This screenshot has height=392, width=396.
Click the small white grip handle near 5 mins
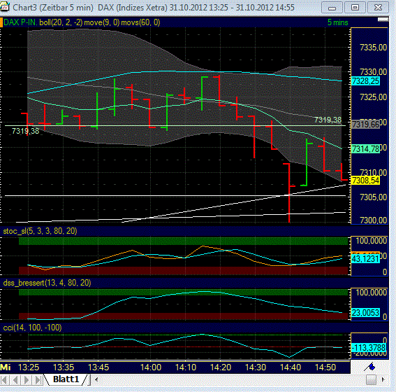tap(383, 20)
